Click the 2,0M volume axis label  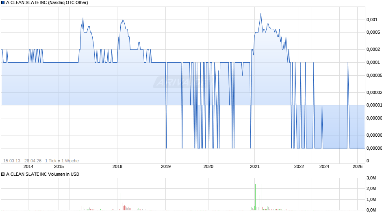coord(371,189)
